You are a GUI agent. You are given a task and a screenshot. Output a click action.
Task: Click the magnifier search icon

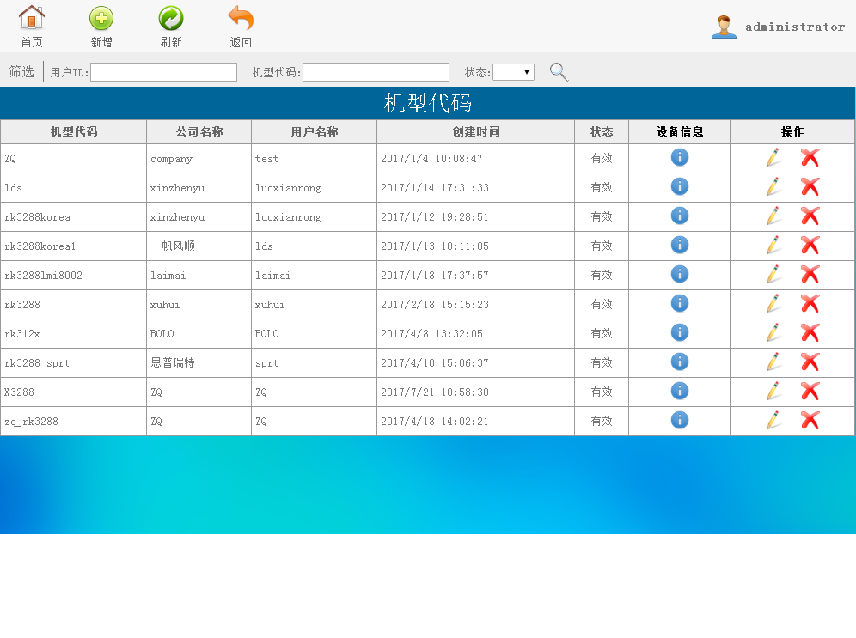pos(559,72)
